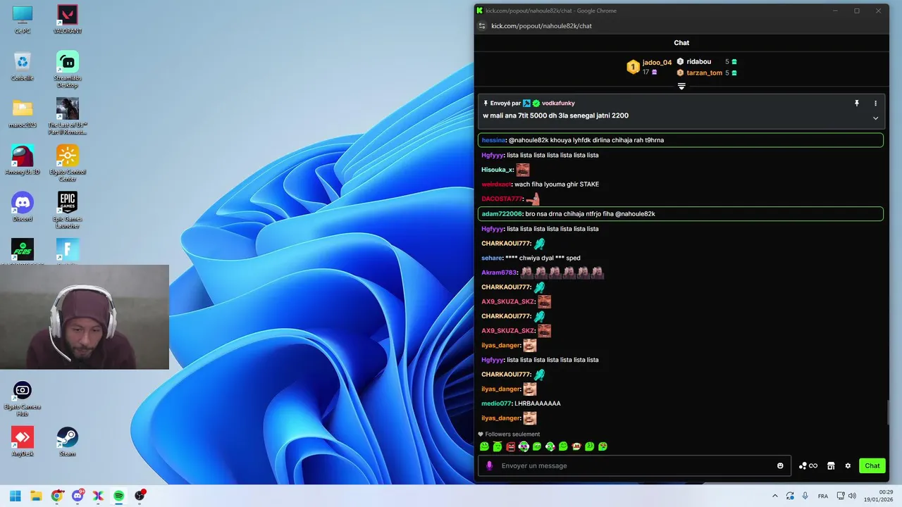Open maroc2025 desktop folder
This screenshot has width=902, height=507.
23,113
